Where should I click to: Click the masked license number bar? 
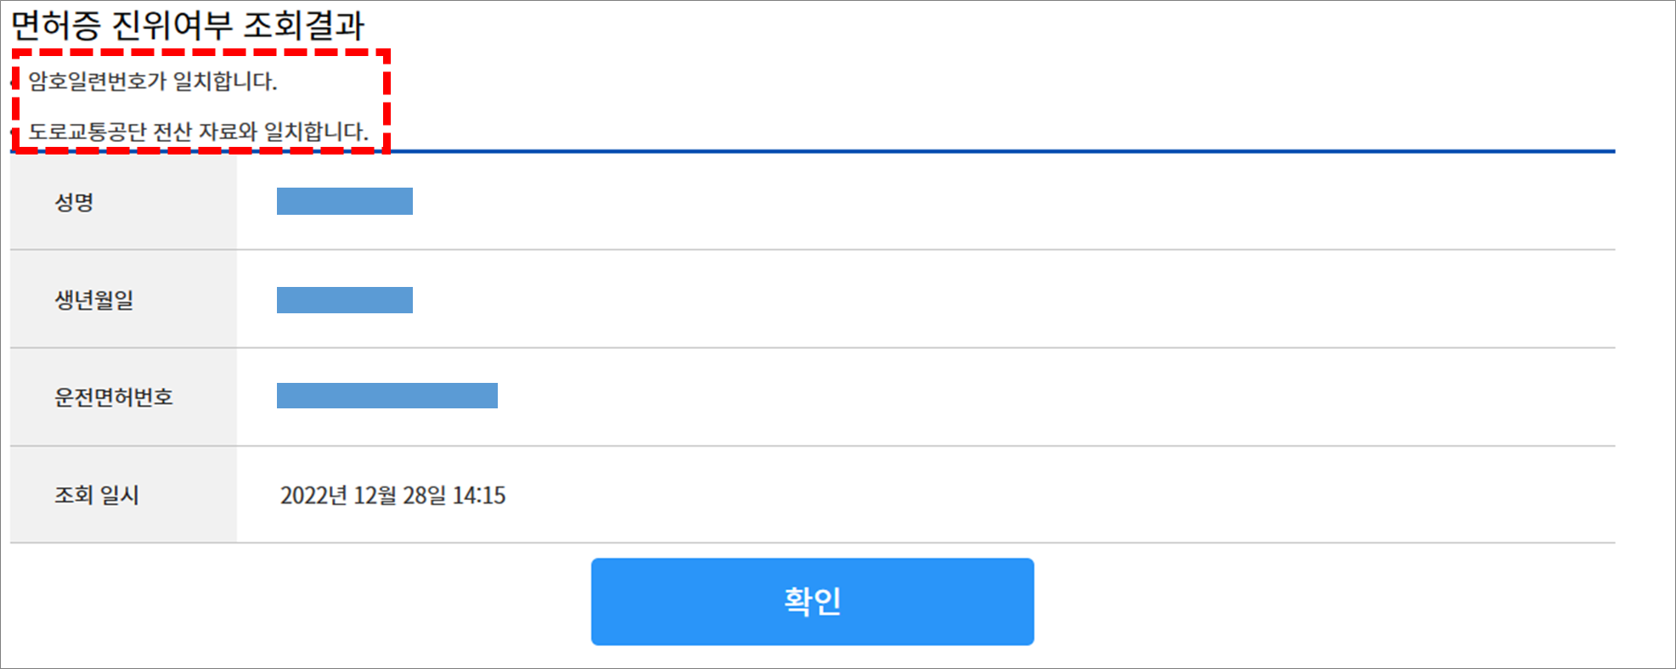pyautogui.click(x=387, y=396)
